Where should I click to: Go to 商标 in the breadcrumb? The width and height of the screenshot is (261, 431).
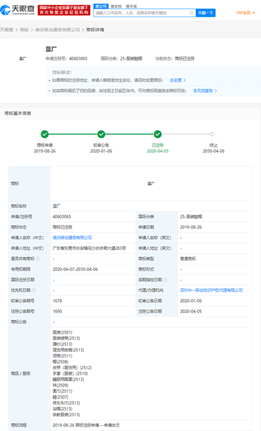tap(24, 29)
